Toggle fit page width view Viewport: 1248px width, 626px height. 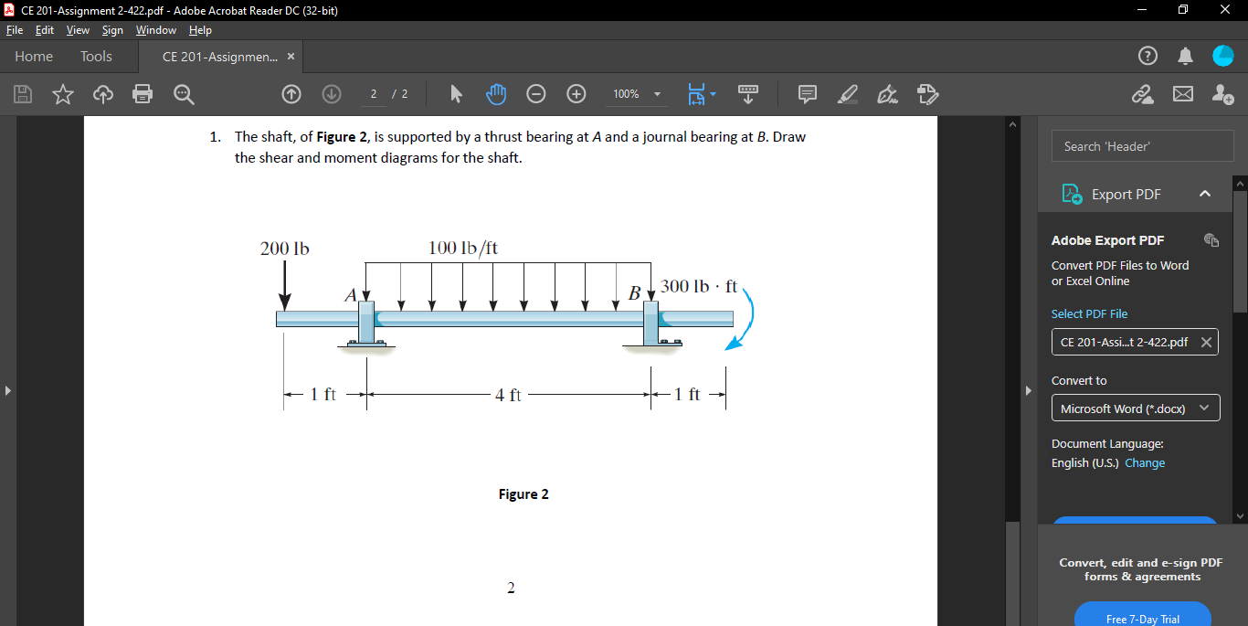(x=697, y=94)
